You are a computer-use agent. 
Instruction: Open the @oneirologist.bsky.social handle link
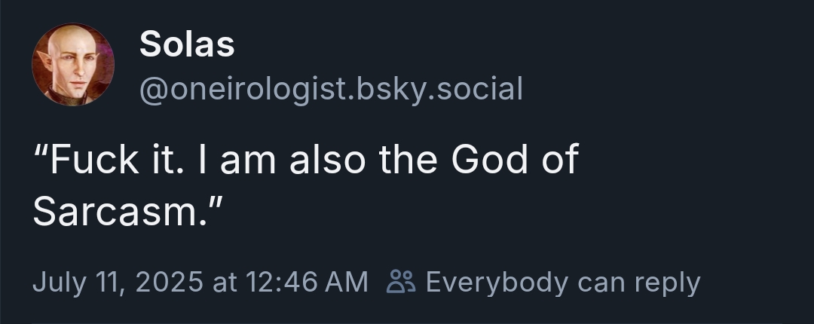pyautogui.click(x=331, y=89)
